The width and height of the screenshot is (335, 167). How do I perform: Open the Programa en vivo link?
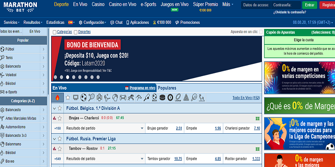142,88
